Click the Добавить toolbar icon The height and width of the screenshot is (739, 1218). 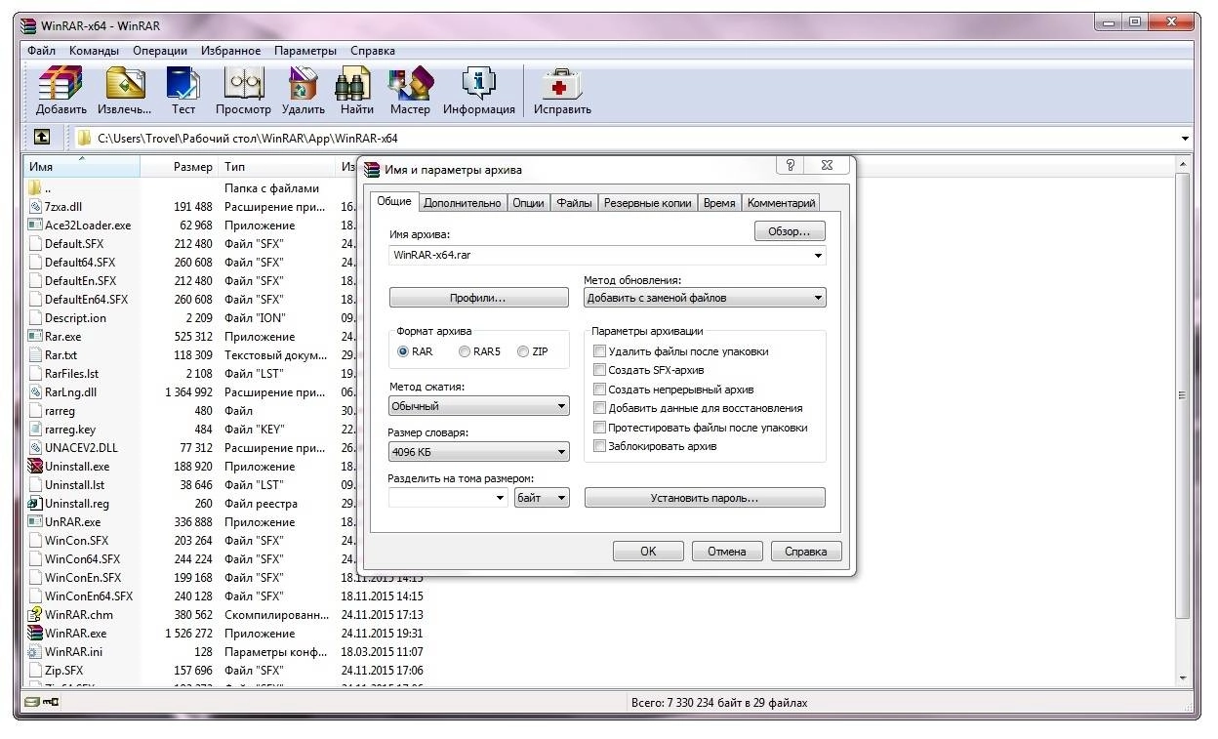pyautogui.click(x=61, y=84)
